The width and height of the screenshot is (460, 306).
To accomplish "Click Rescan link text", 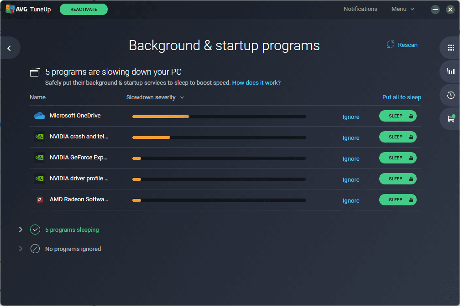I will (x=408, y=45).
